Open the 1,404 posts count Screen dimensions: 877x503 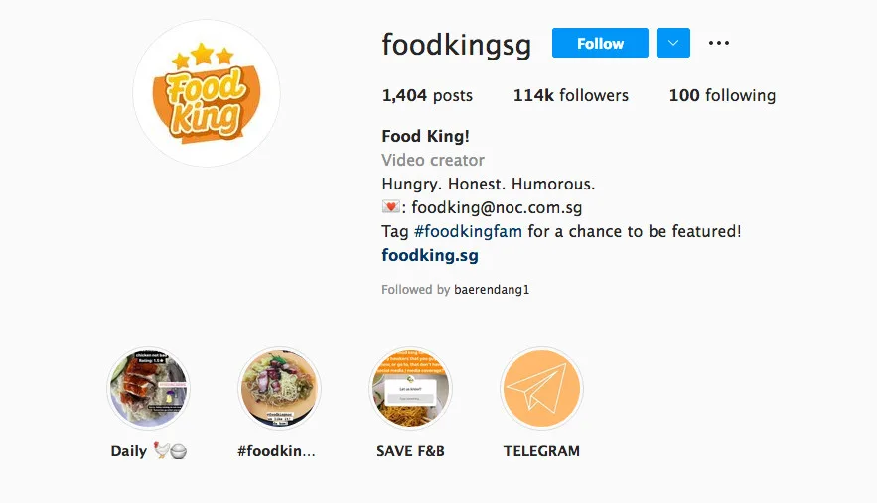[x=427, y=96]
